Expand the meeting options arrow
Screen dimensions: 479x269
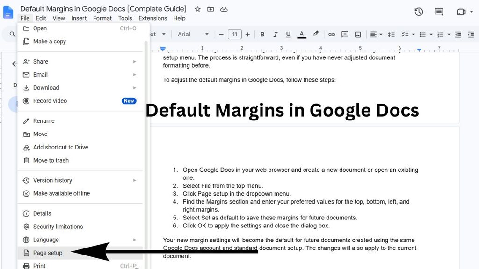click(x=472, y=12)
